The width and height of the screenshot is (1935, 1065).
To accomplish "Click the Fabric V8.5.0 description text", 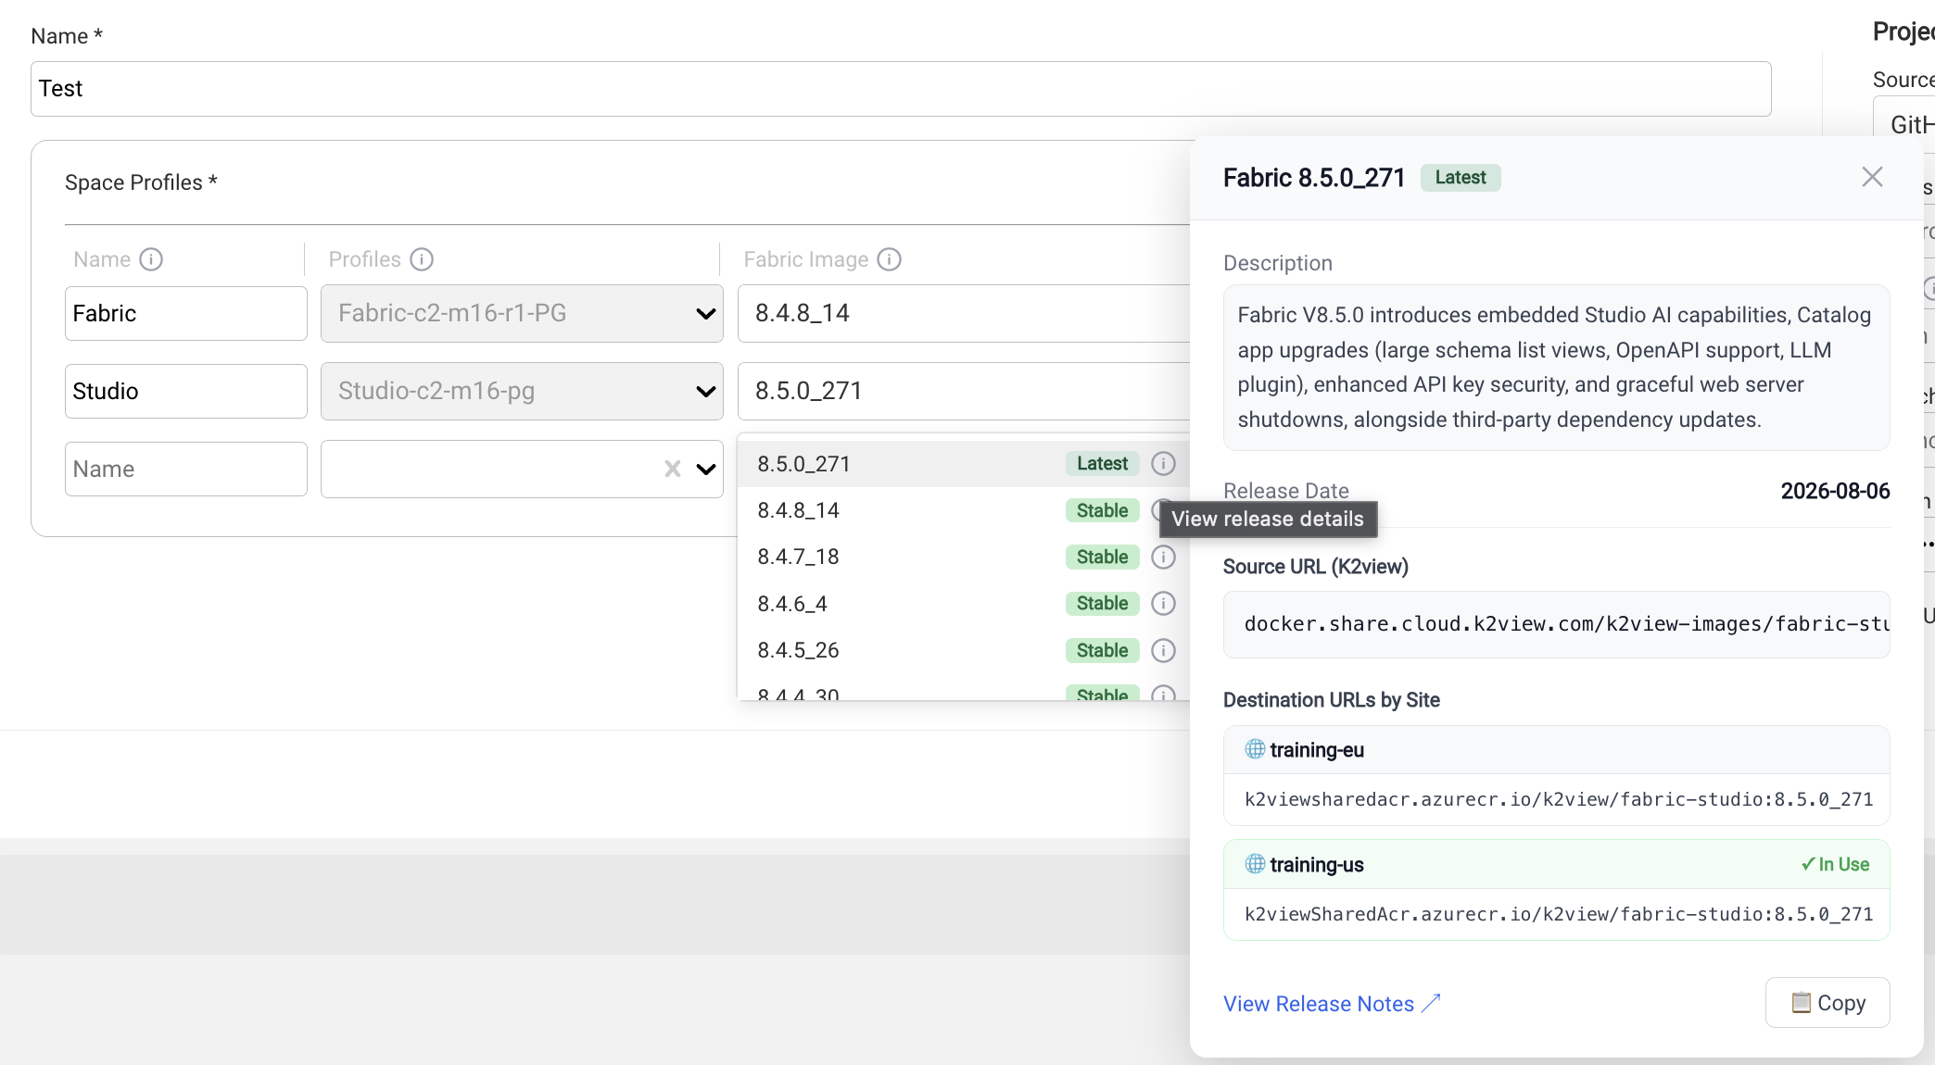I will [x=1555, y=368].
